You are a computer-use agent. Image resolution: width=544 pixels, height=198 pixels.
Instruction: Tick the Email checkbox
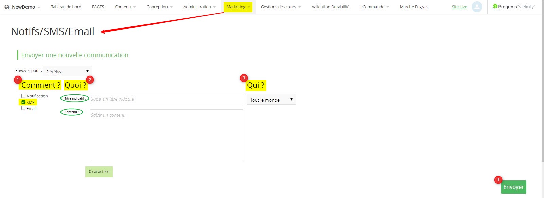pyautogui.click(x=23, y=108)
